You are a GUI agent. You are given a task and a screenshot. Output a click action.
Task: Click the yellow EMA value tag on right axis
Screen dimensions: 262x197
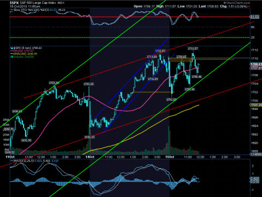point(256,105)
